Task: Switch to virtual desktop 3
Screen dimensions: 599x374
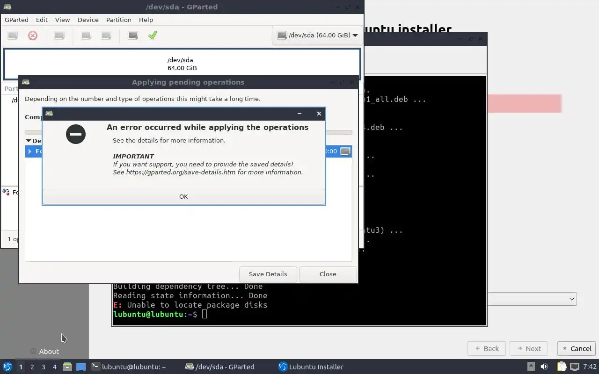Action: click(43, 367)
